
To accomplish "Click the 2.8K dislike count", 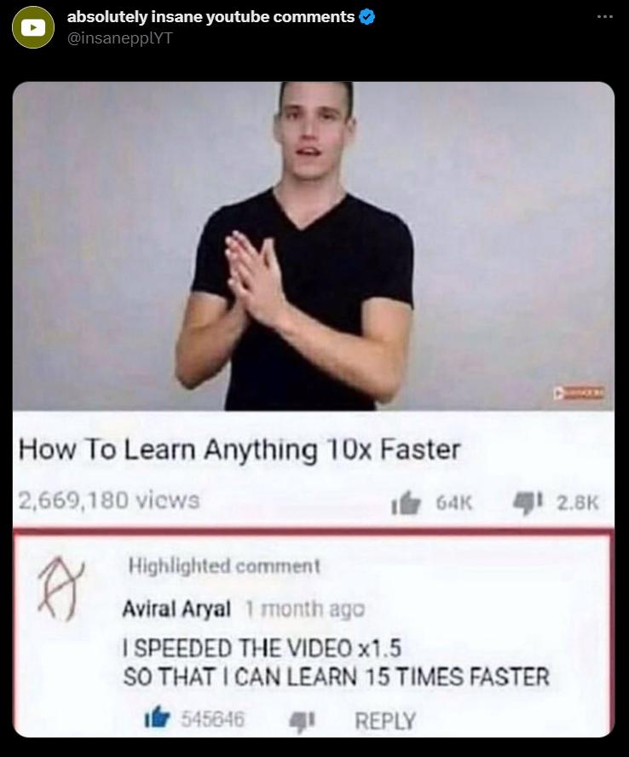I will (x=577, y=503).
